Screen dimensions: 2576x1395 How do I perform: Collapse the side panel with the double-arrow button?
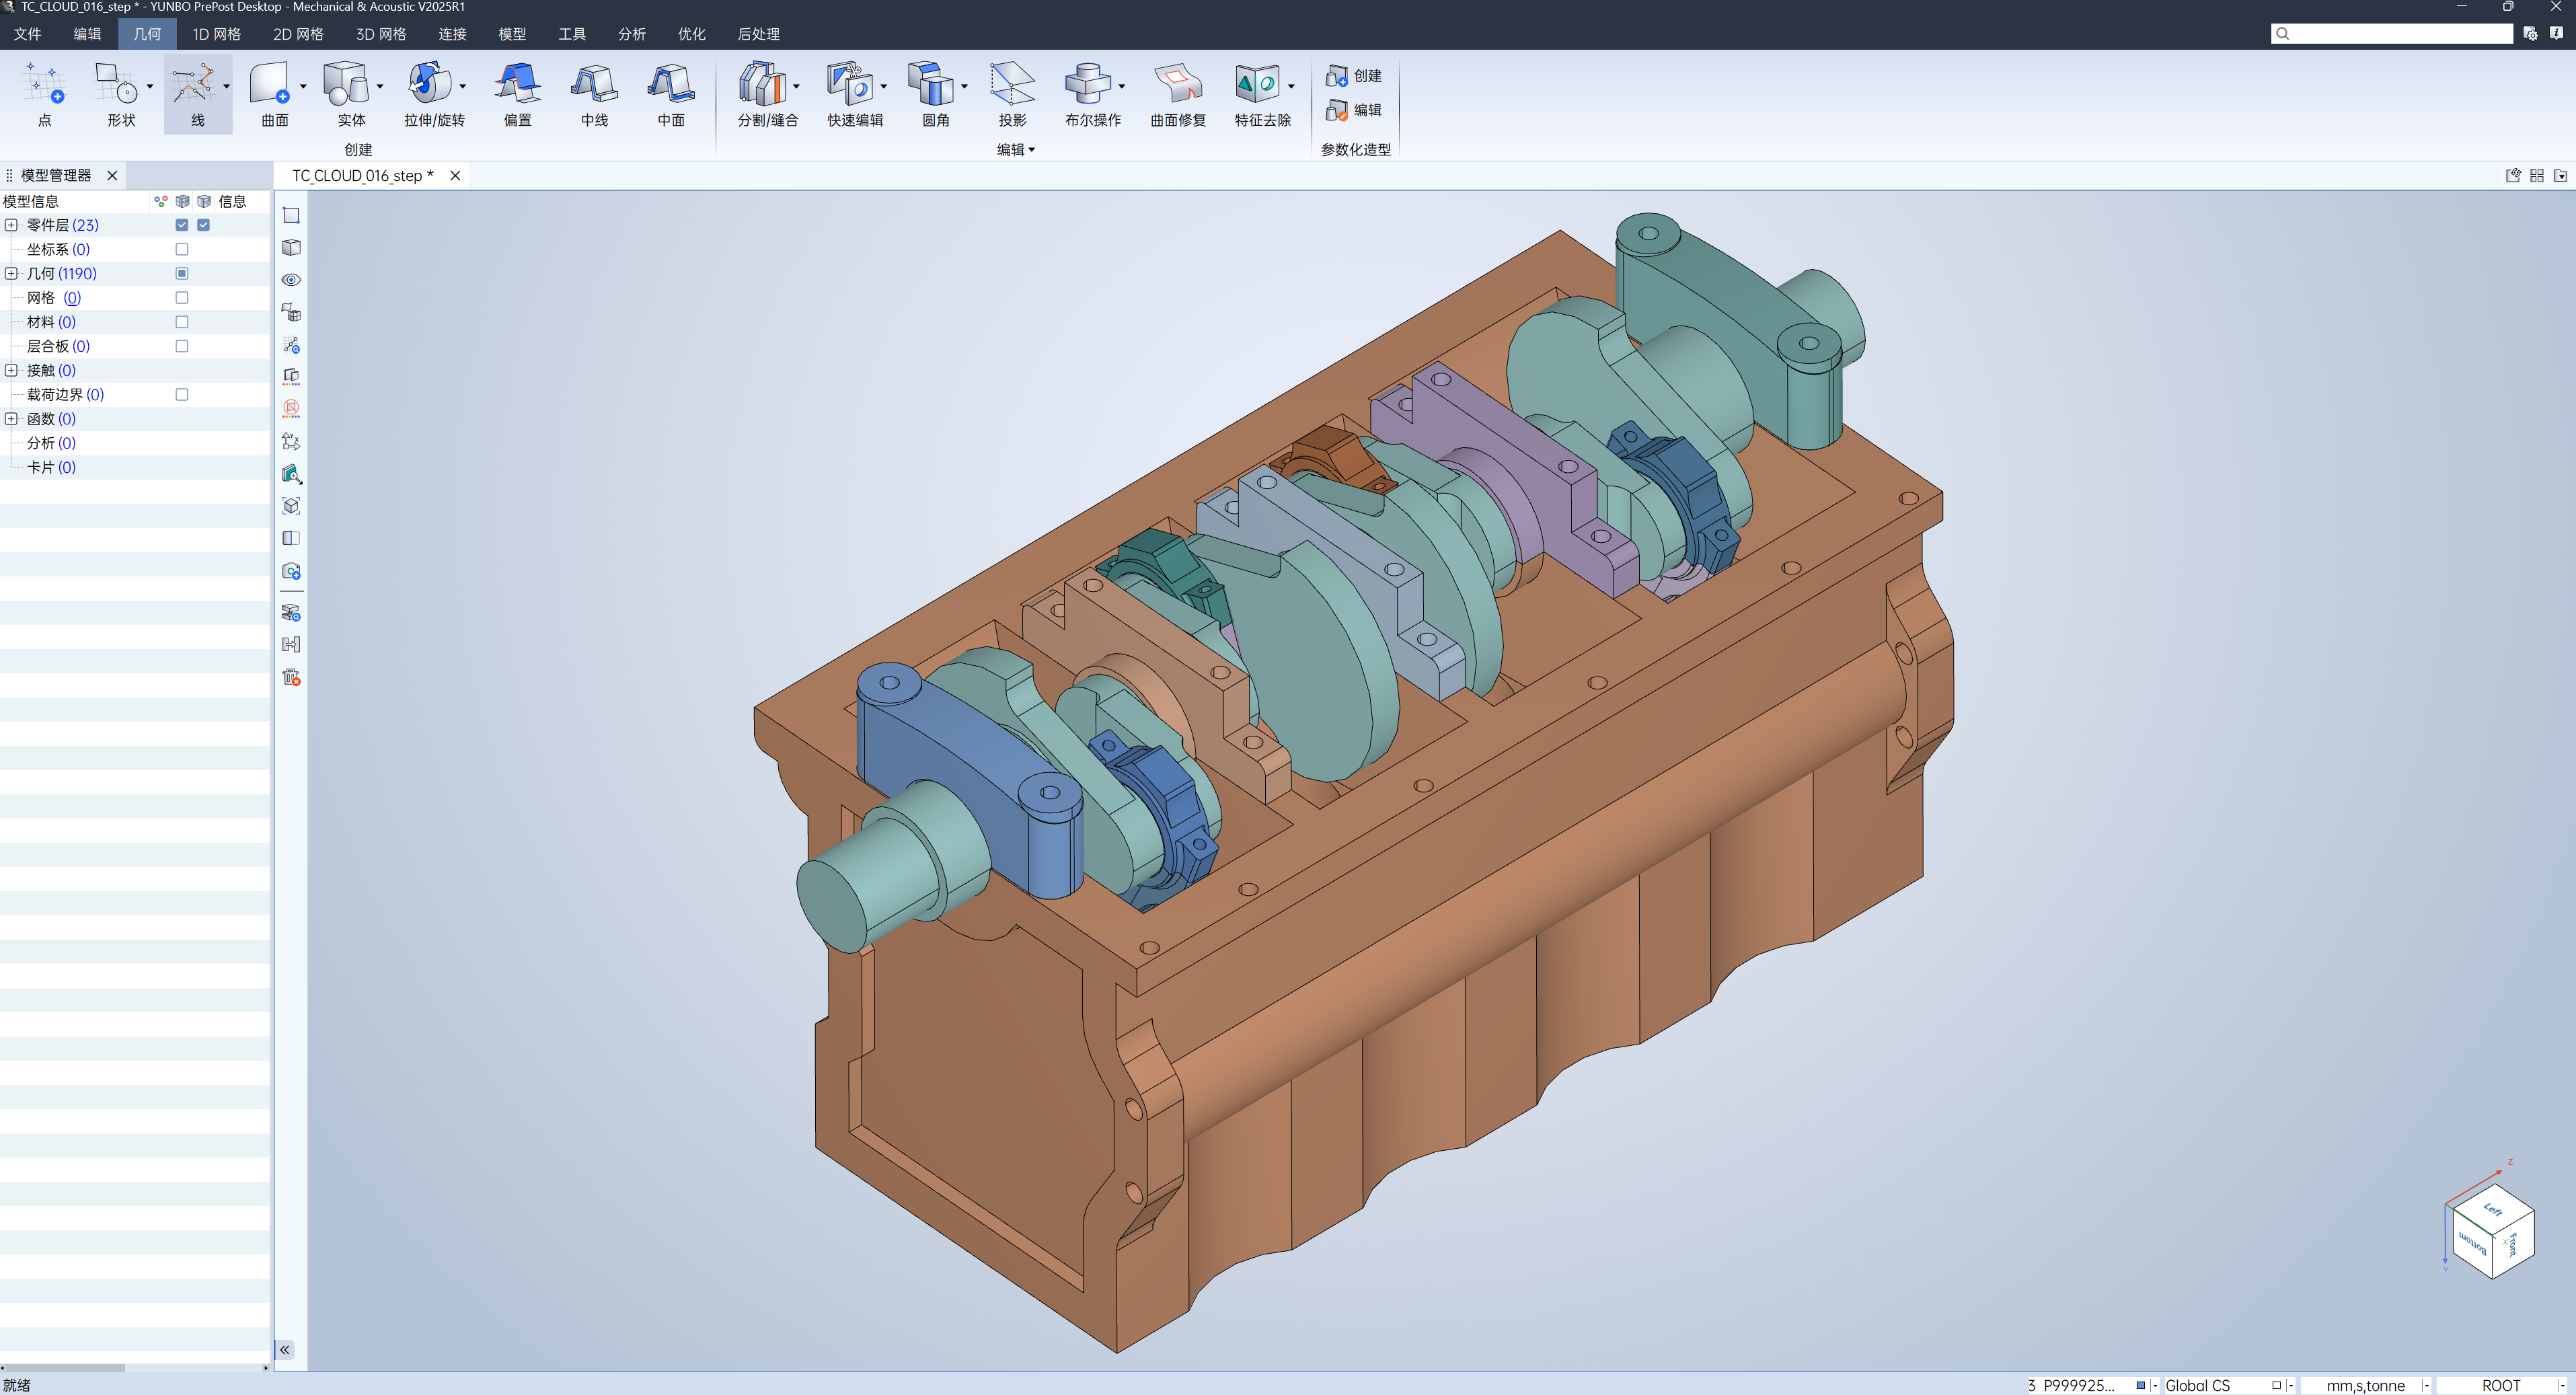click(285, 1350)
